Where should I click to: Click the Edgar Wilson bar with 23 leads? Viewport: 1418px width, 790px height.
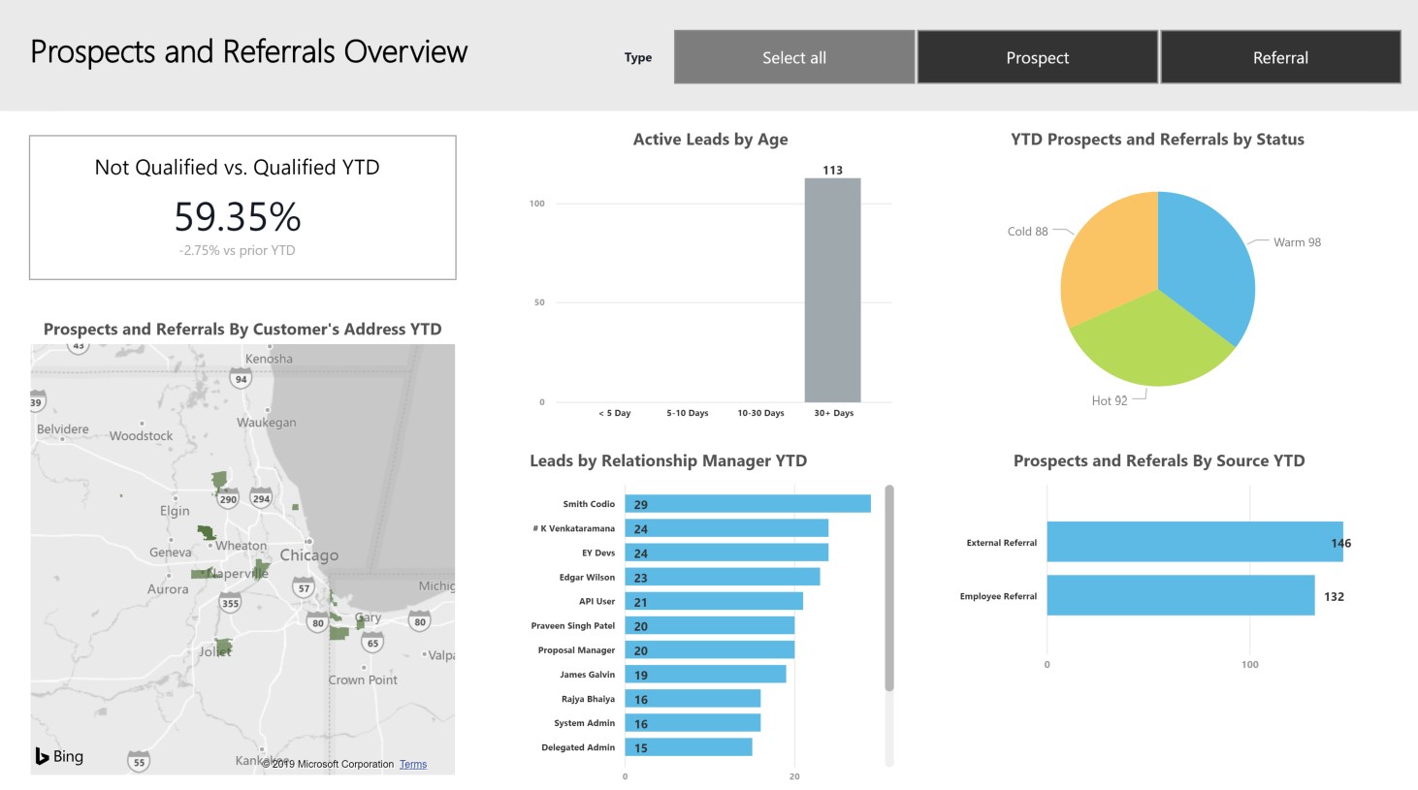723,577
